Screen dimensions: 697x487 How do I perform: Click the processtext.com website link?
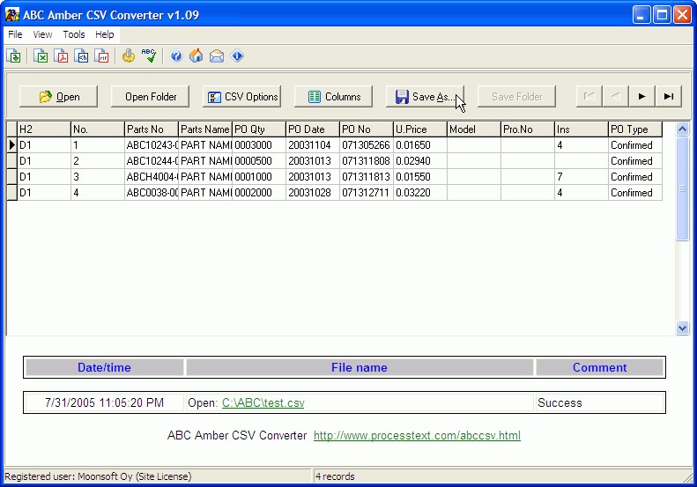coord(417,436)
